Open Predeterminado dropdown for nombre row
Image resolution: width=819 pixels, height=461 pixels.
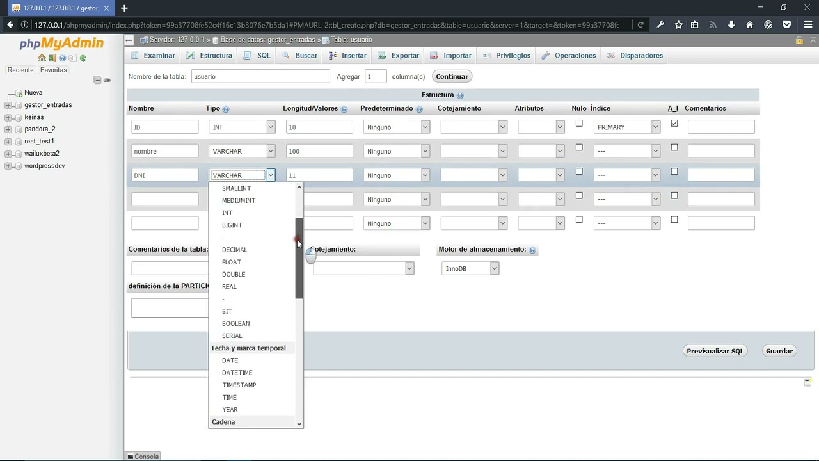[x=397, y=151]
